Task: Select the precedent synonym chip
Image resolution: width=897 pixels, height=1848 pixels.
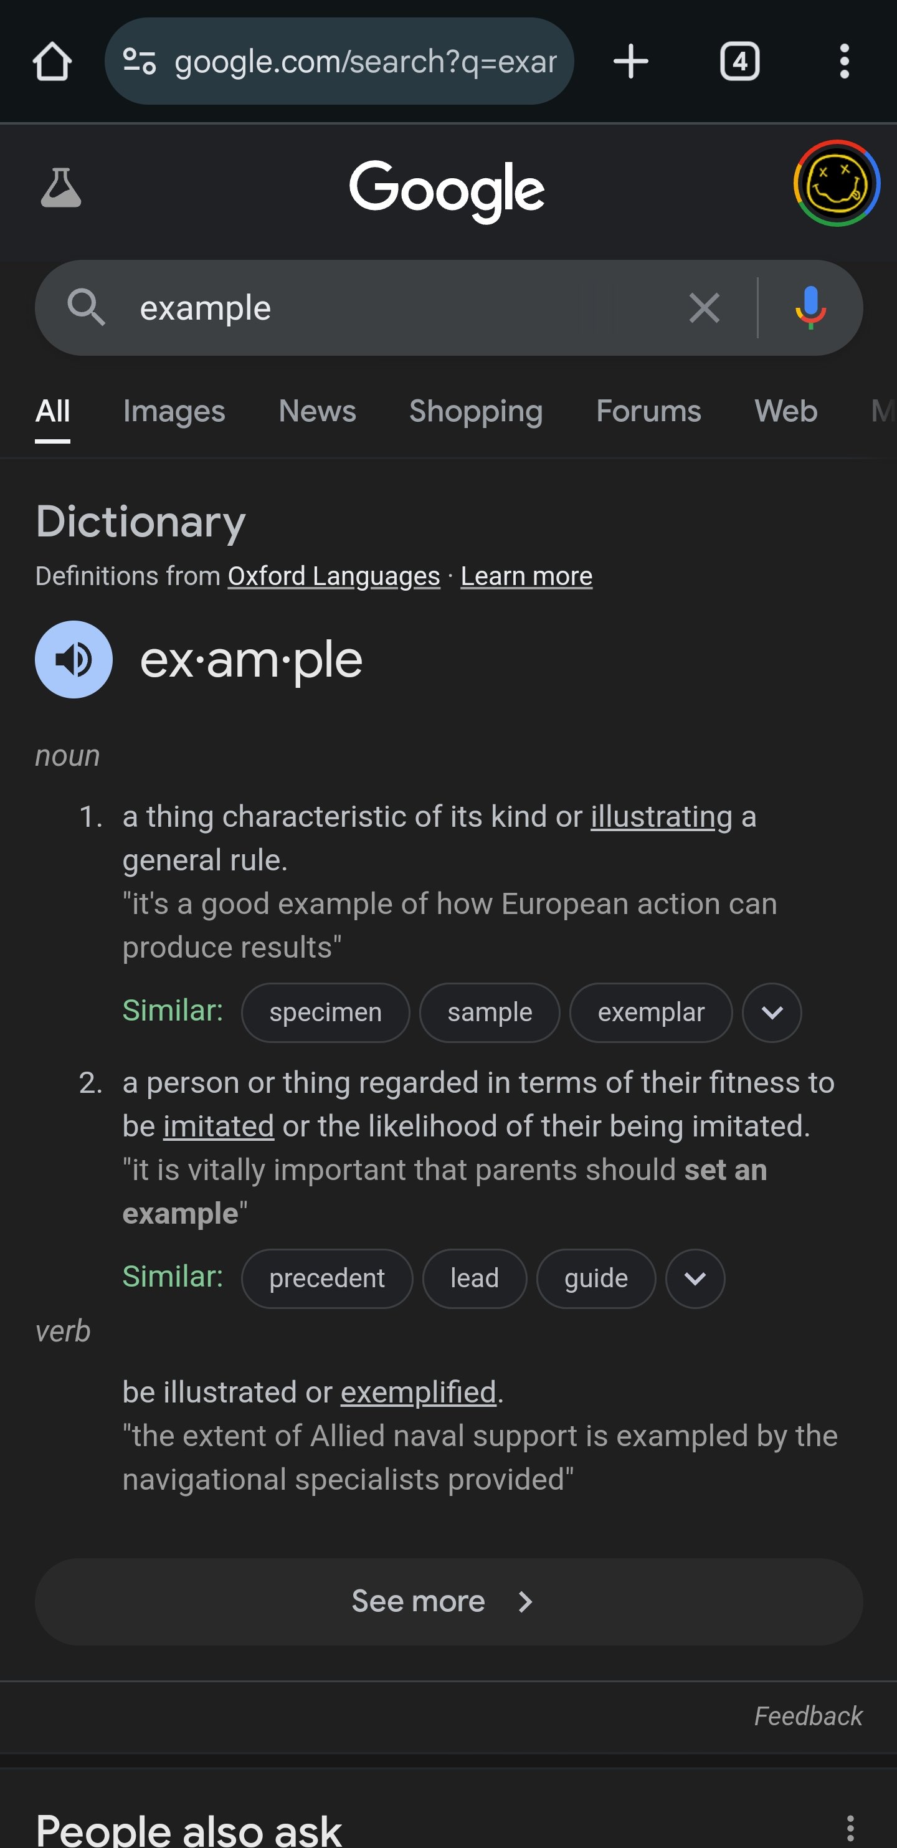Action: click(x=327, y=1279)
